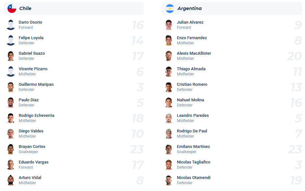Click Nicolas Otamendi's avatar picture

169,180
